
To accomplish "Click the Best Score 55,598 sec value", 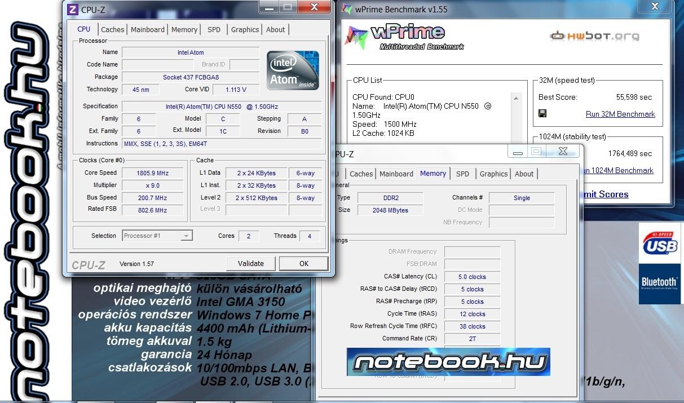I will click(x=634, y=97).
